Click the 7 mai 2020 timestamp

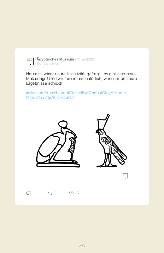click(85, 59)
